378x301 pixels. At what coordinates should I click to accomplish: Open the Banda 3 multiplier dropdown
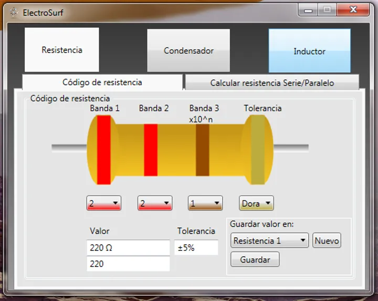point(205,203)
